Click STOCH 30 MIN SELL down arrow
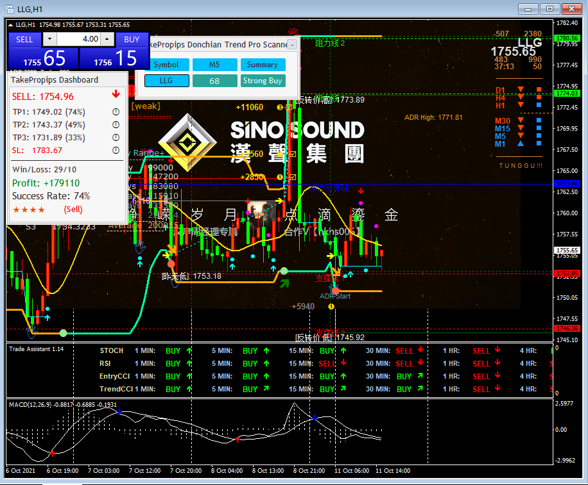 [x=420, y=350]
